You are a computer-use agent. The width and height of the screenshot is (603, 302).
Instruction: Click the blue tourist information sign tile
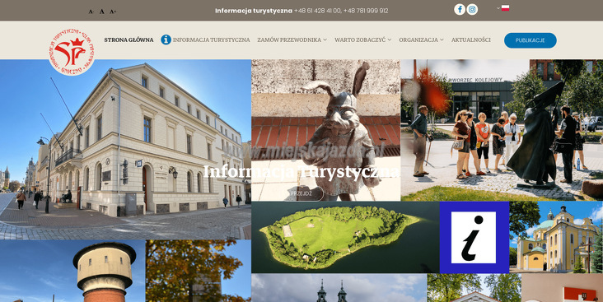474,237
